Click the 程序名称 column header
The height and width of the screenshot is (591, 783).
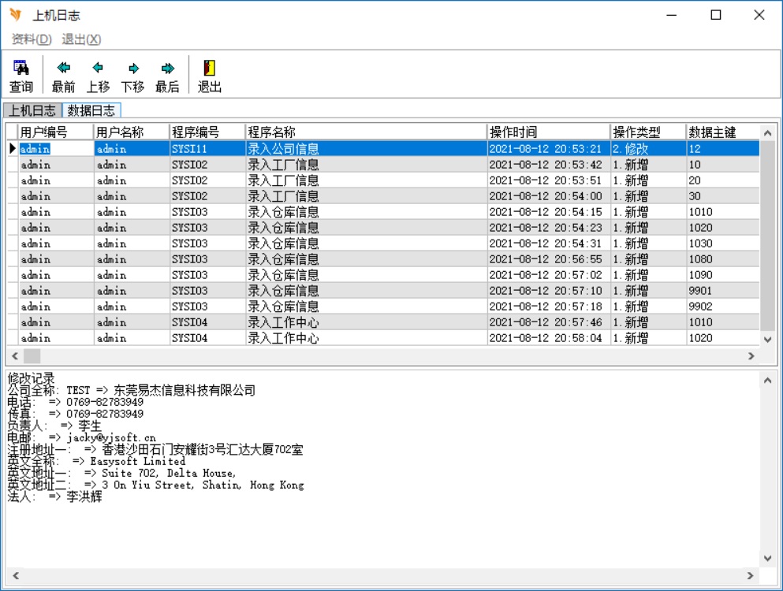pos(366,132)
